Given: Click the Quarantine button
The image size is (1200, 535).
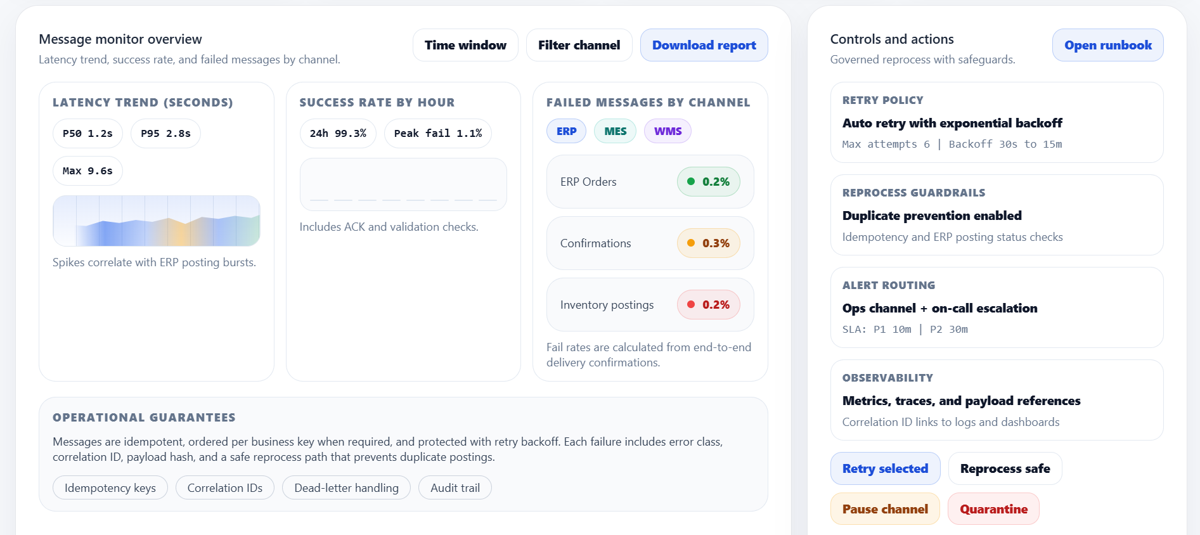Looking at the screenshot, I should (x=993, y=509).
